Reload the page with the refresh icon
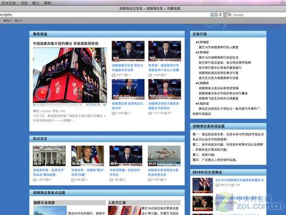The width and height of the screenshot is (286, 215). pyautogui.click(x=221, y=15)
